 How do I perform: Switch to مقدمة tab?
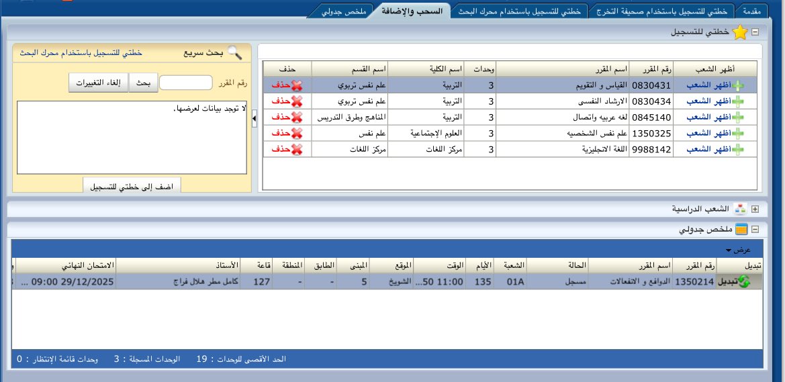coord(751,11)
